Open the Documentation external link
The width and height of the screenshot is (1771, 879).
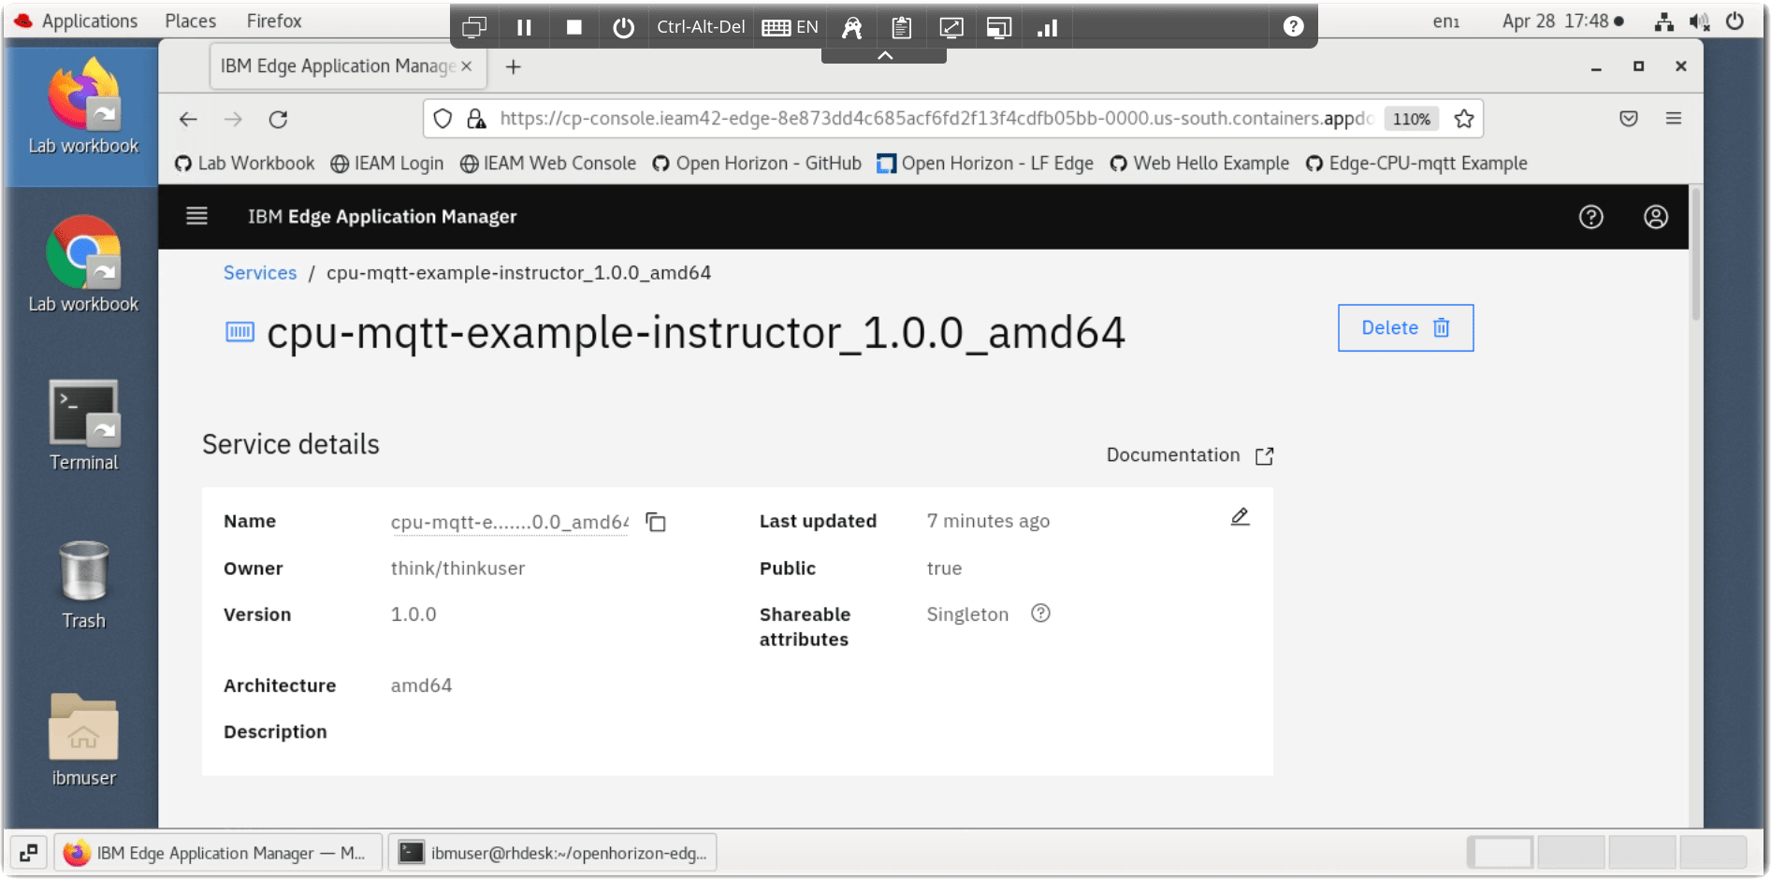(1189, 455)
